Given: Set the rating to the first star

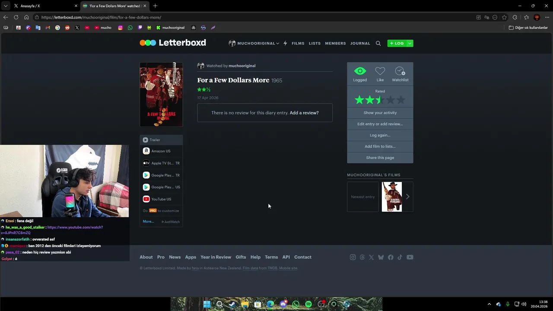Looking at the screenshot, I should tap(359, 100).
